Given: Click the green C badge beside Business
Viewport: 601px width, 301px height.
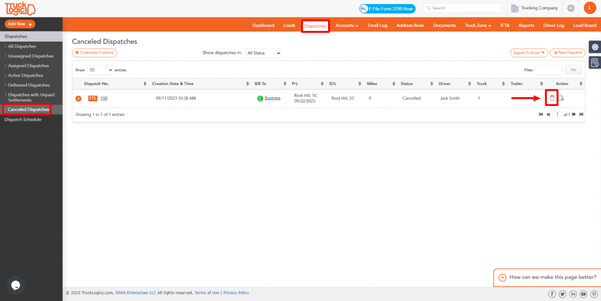Looking at the screenshot, I should point(260,99).
